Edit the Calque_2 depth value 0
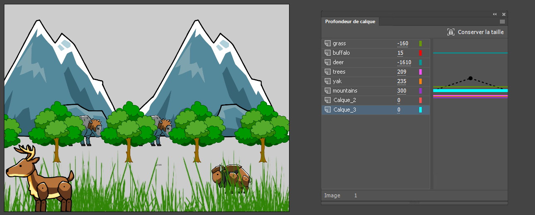The height and width of the screenshot is (215, 535). (x=399, y=100)
